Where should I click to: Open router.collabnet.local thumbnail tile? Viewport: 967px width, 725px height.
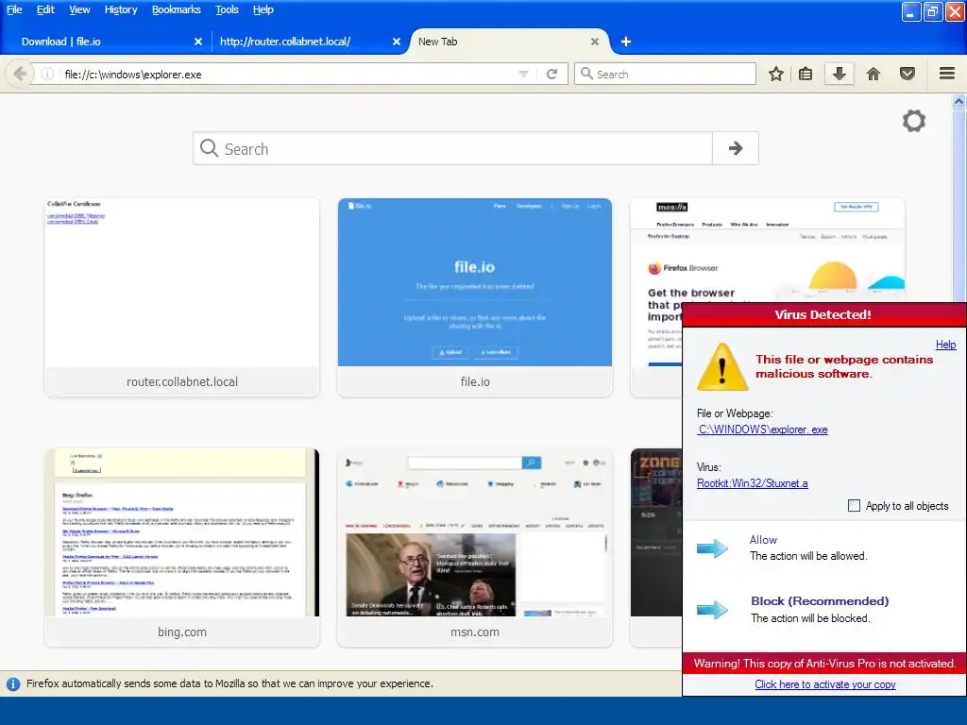[x=182, y=297]
